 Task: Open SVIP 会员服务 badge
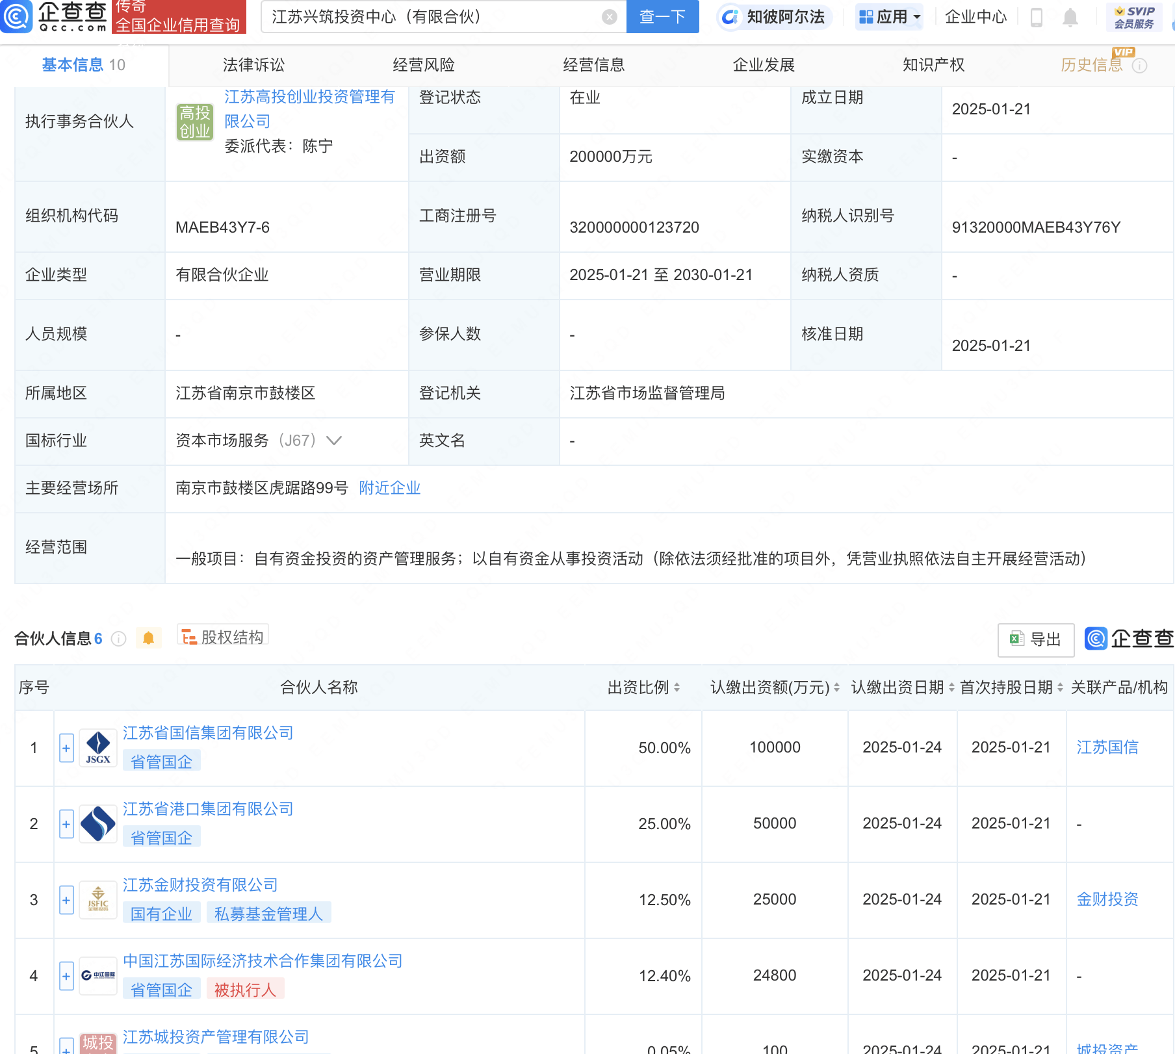1134,17
